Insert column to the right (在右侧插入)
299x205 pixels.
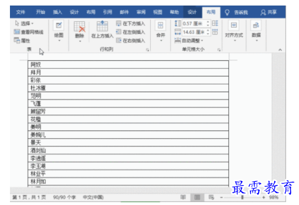point(130,40)
